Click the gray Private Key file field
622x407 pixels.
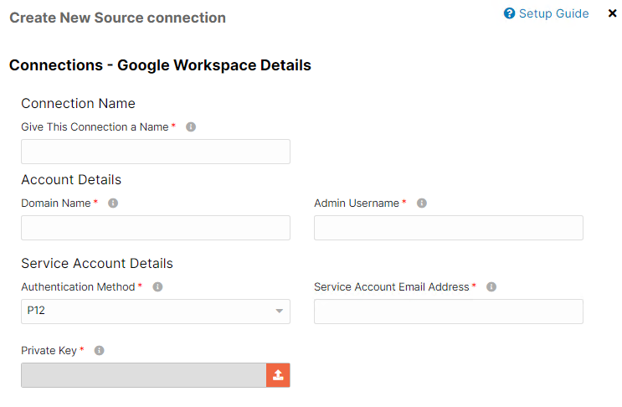point(144,375)
